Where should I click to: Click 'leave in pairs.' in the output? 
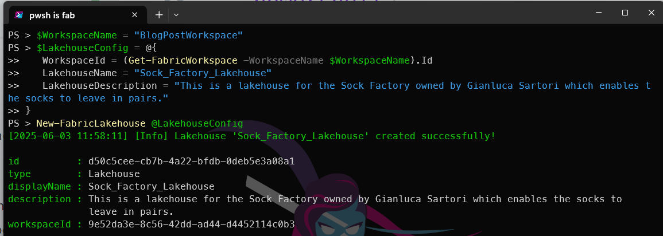click(x=131, y=211)
